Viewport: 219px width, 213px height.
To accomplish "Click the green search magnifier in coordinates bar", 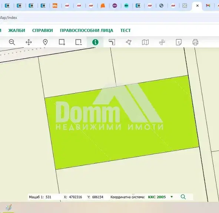I will pos(183,197).
